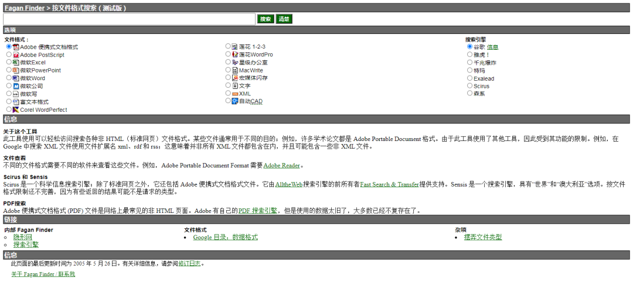Image resolution: width=633 pixels, height=299 pixels.
Task: Choose the 森系 radio button
Action: point(469,94)
